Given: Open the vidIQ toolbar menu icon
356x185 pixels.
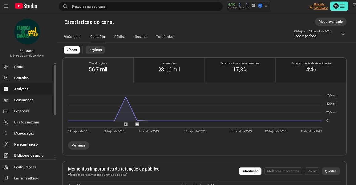Looking at the screenshot, I should pyautogui.click(x=266, y=6).
